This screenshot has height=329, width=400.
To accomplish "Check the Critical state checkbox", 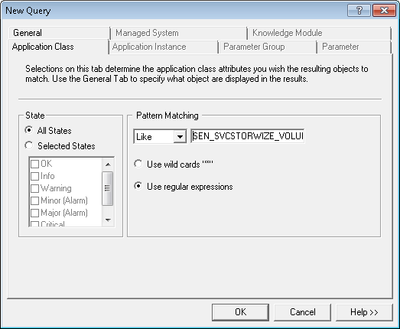I will click(x=34, y=224).
